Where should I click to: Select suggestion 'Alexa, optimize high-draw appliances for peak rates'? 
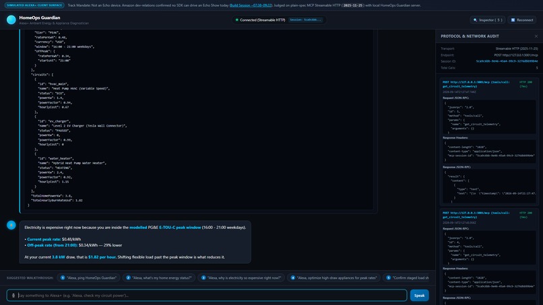click(x=333, y=277)
